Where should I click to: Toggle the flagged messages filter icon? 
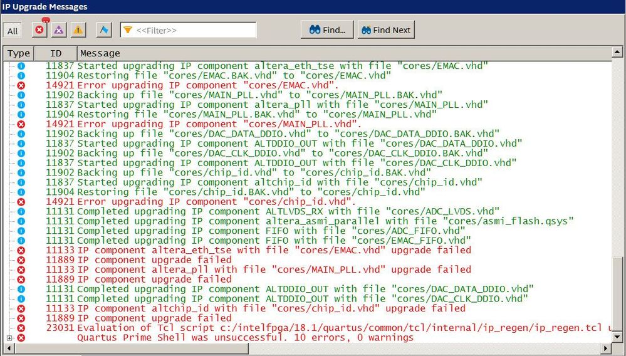tap(104, 30)
